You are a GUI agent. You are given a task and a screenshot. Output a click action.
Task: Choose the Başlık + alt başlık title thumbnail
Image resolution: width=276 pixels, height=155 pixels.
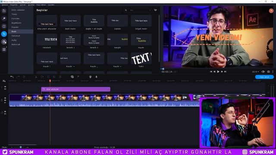[94, 21]
